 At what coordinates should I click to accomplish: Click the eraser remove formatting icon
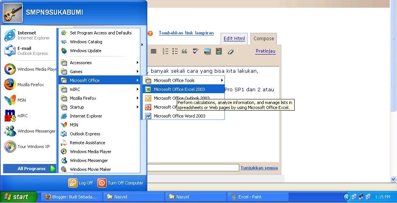pos(230,52)
